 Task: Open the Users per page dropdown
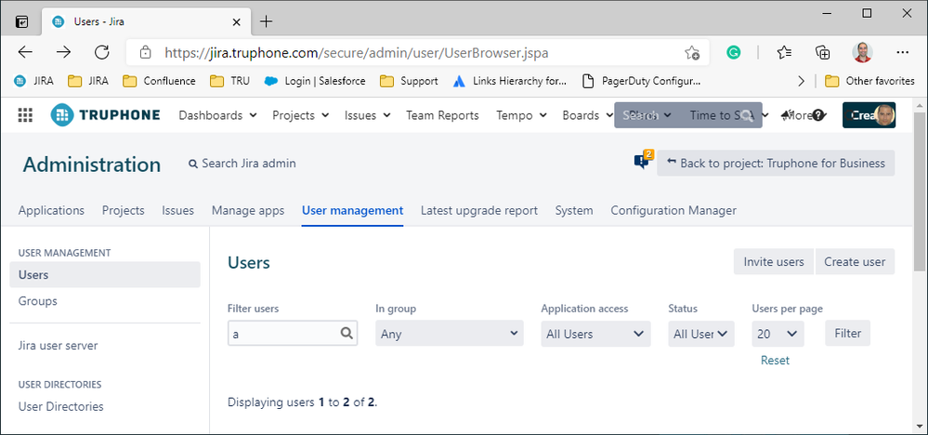(778, 334)
